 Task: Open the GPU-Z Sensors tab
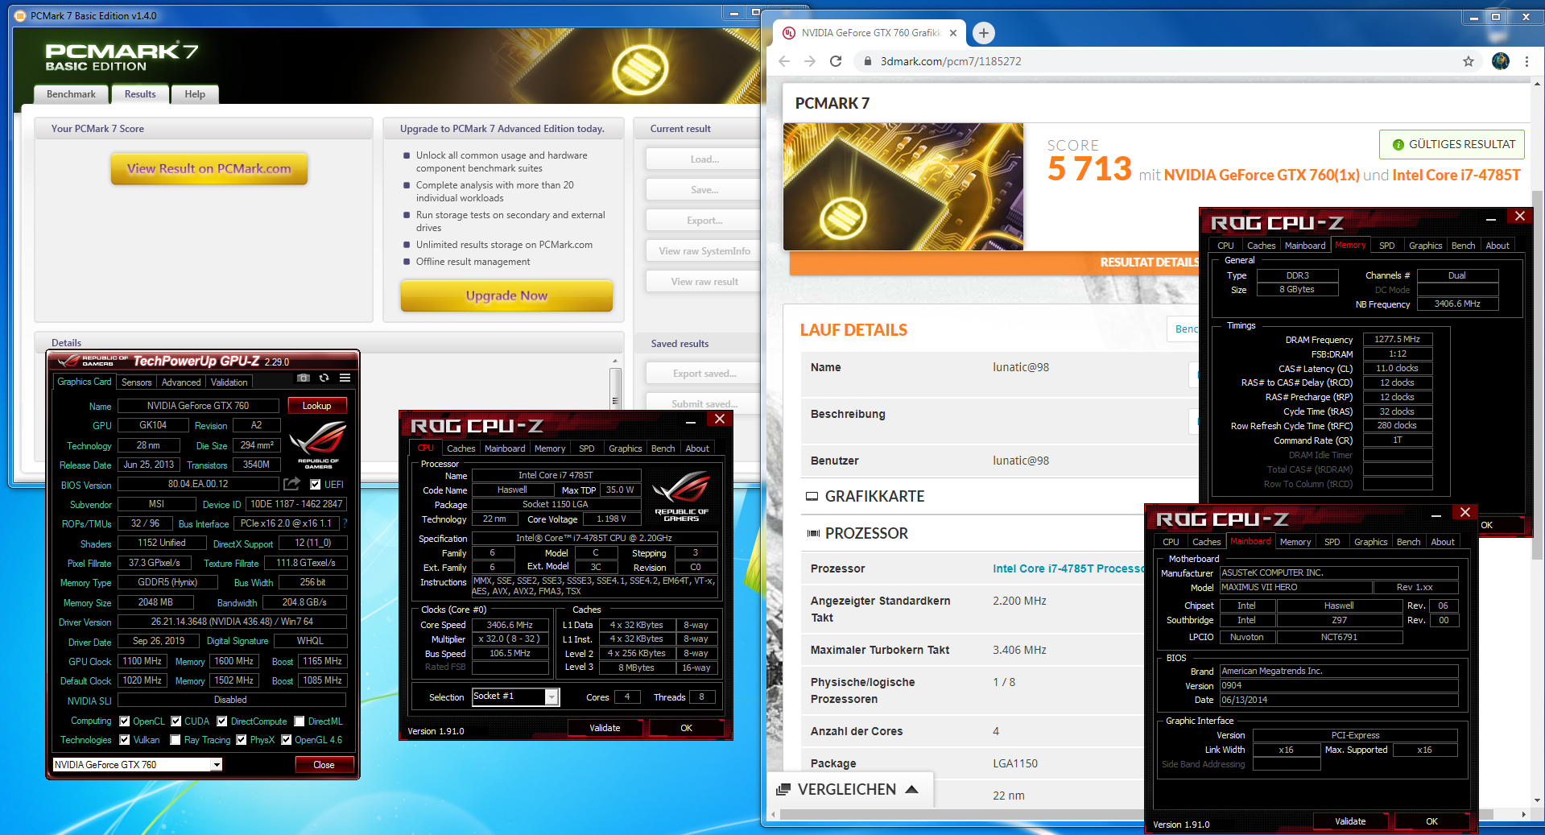136,382
